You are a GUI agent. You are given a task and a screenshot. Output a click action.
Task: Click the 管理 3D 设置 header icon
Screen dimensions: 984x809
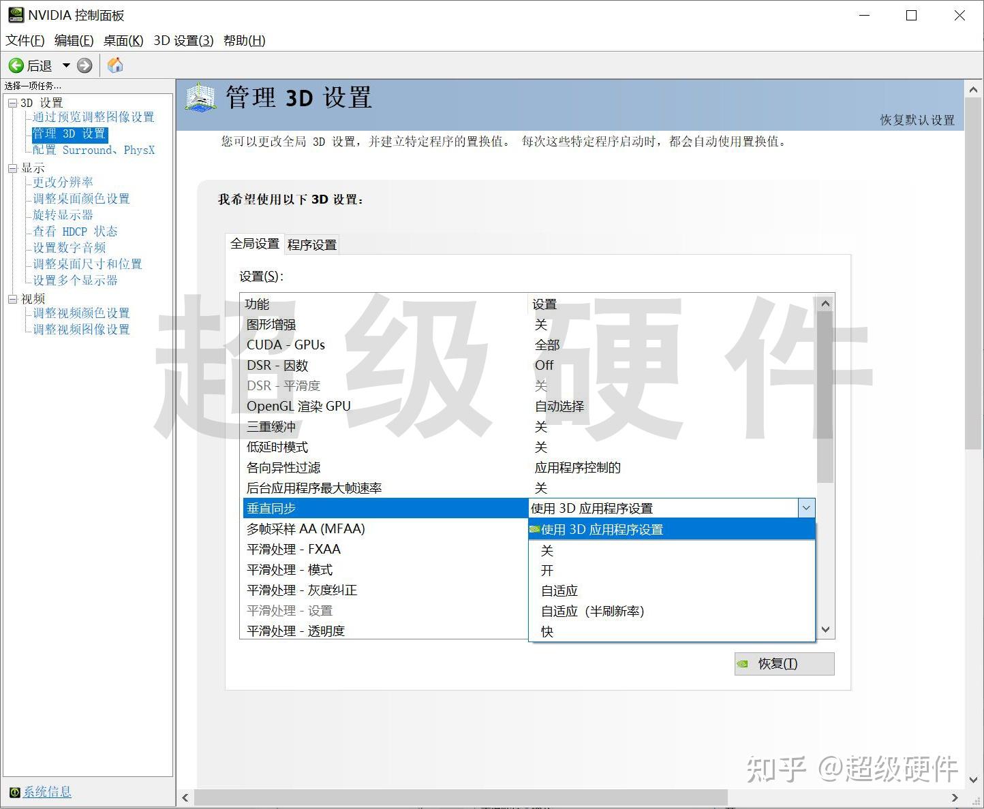pyautogui.click(x=200, y=99)
